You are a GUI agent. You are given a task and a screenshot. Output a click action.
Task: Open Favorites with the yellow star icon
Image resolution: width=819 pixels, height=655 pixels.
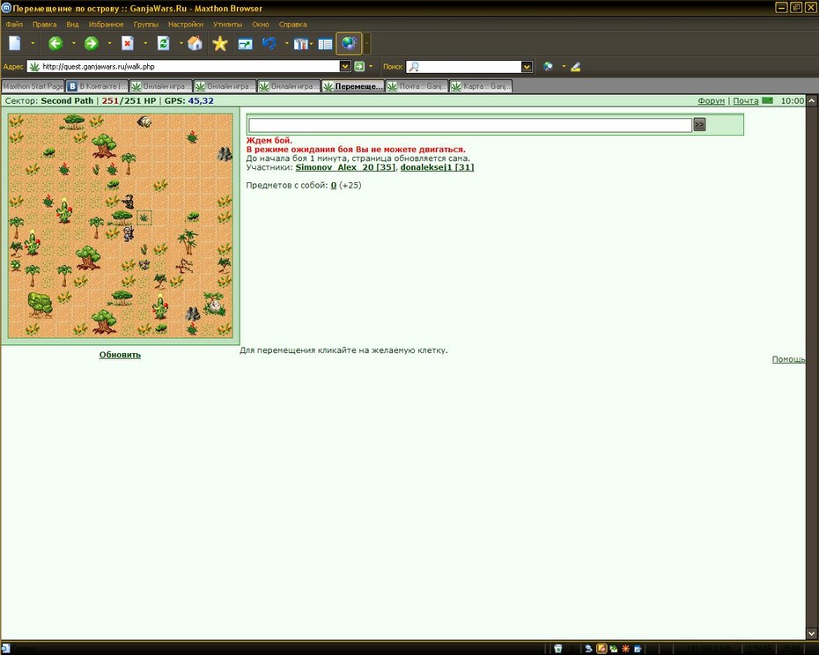(220, 43)
